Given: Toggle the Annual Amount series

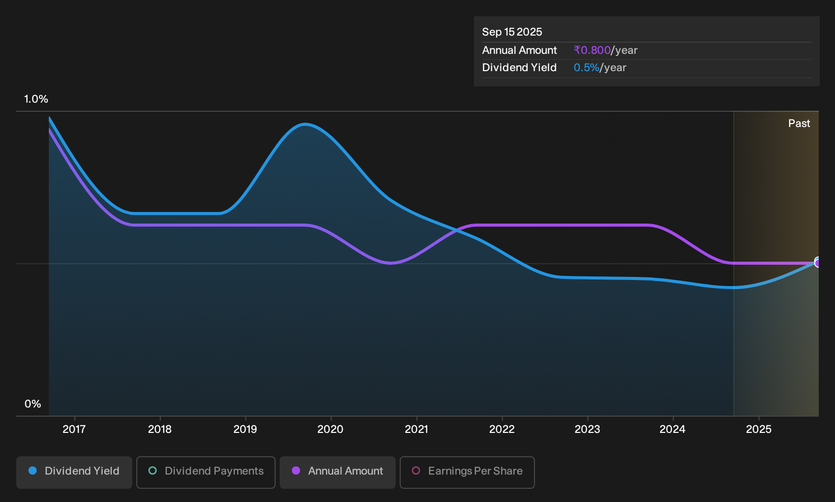Looking at the screenshot, I should point(338,473).
